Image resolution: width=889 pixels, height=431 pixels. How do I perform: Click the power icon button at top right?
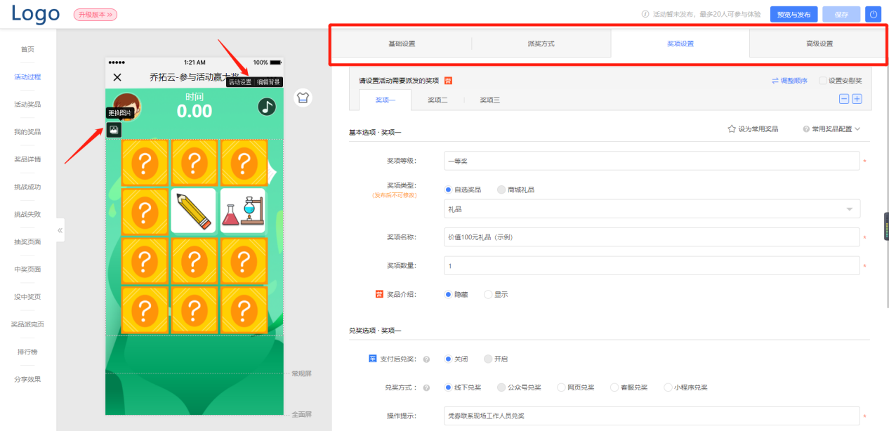tap(874, 14)
